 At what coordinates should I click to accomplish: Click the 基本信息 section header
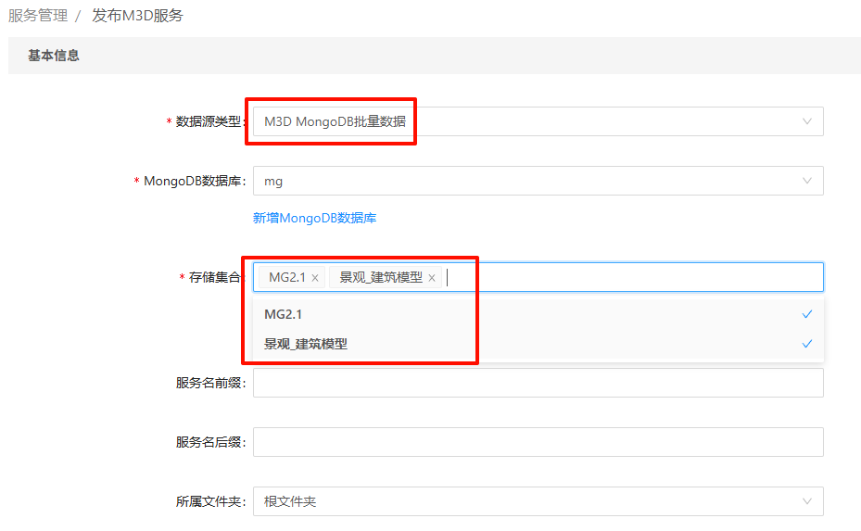click(54, 56)
